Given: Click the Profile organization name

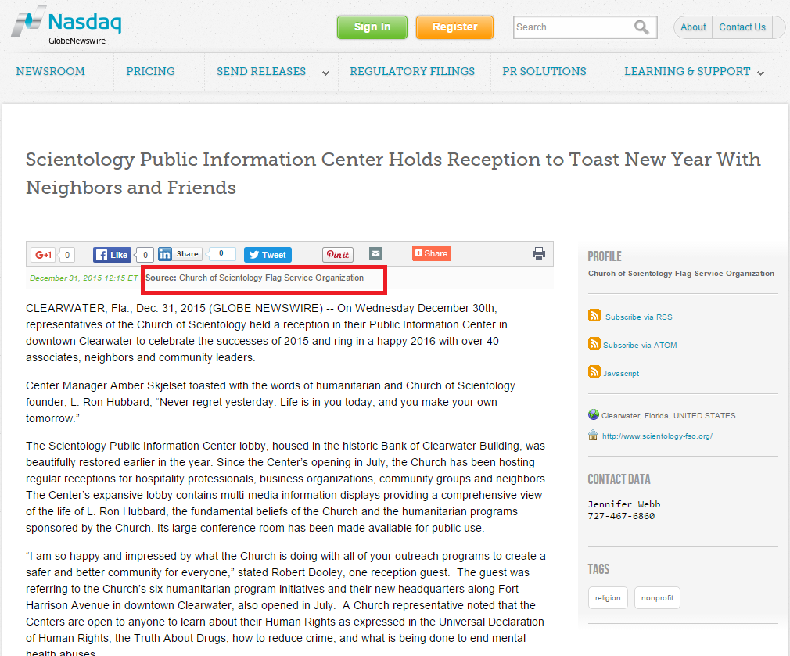Looking at the screenshot, I should pyautogui.click(x=680, y=274).
